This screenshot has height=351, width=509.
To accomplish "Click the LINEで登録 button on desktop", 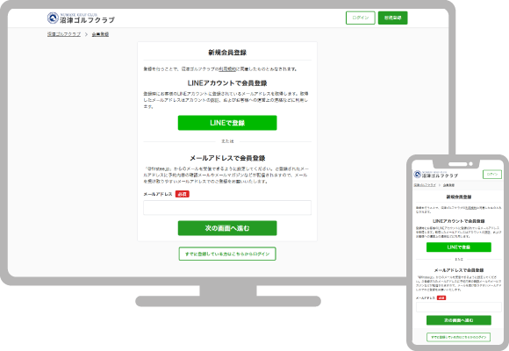I will 227,123.
